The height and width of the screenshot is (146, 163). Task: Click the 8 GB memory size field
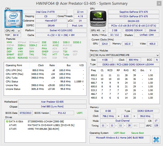108,111
